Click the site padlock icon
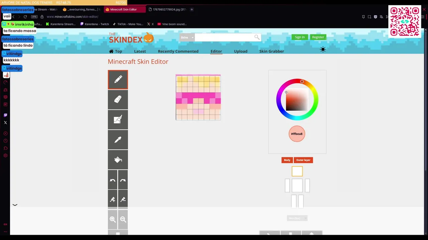The height and width of the screenshot is (240, 428). point(42,17)
